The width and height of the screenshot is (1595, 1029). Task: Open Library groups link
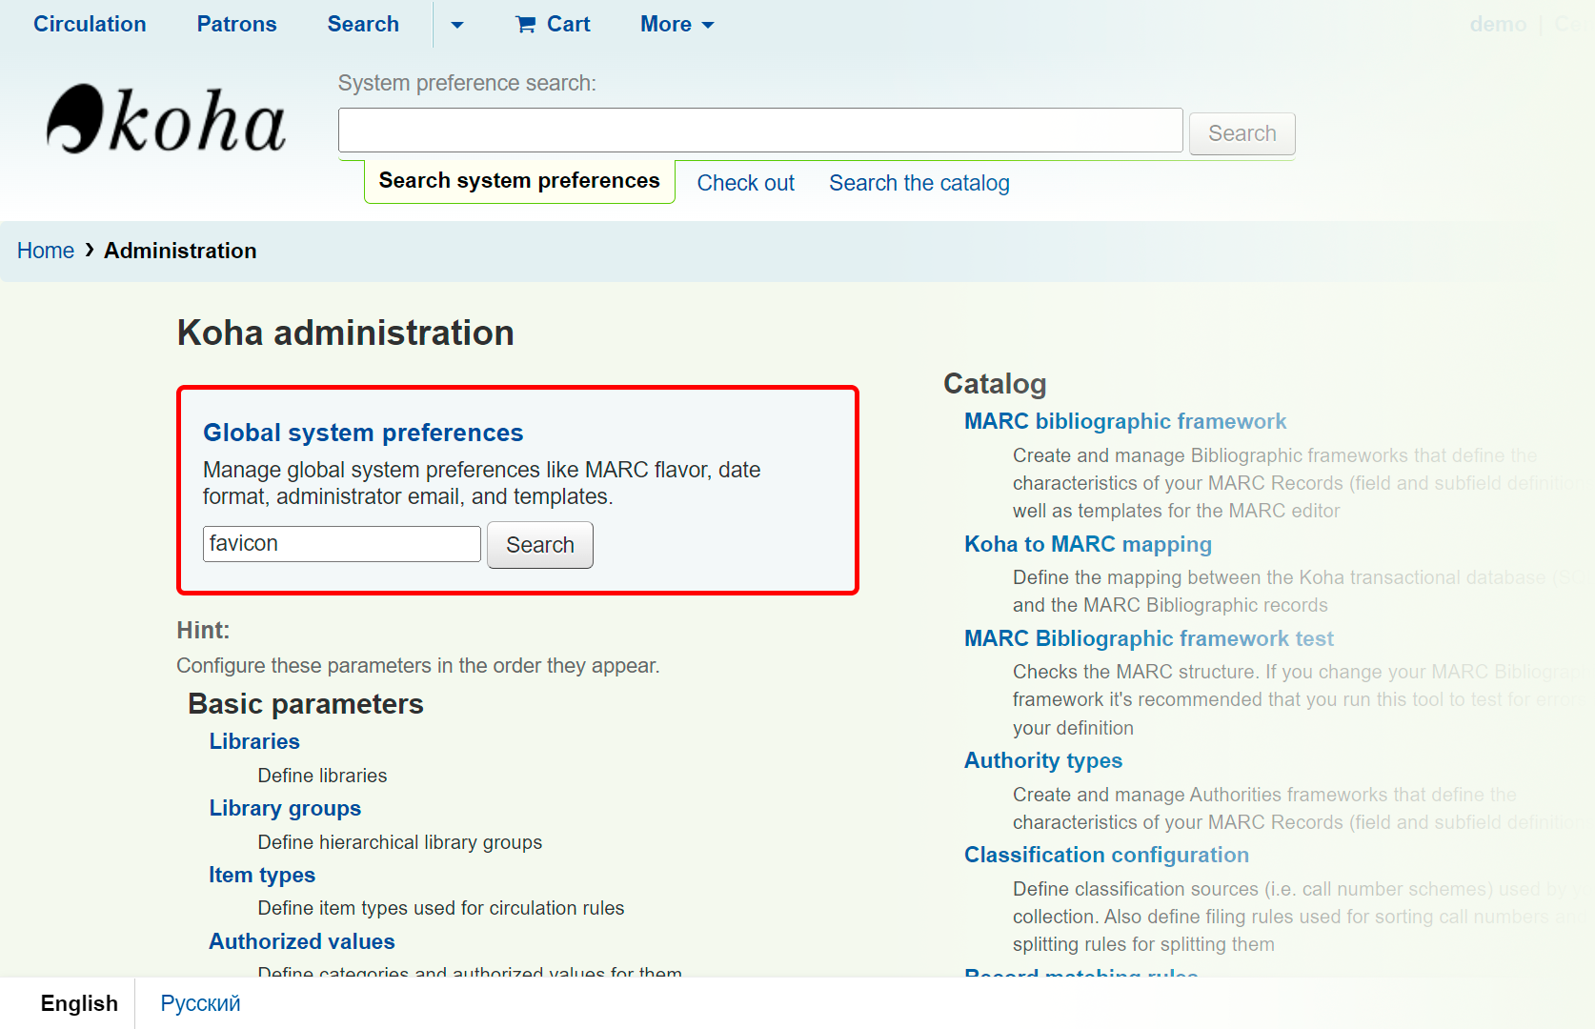click(x=285, y=808)
